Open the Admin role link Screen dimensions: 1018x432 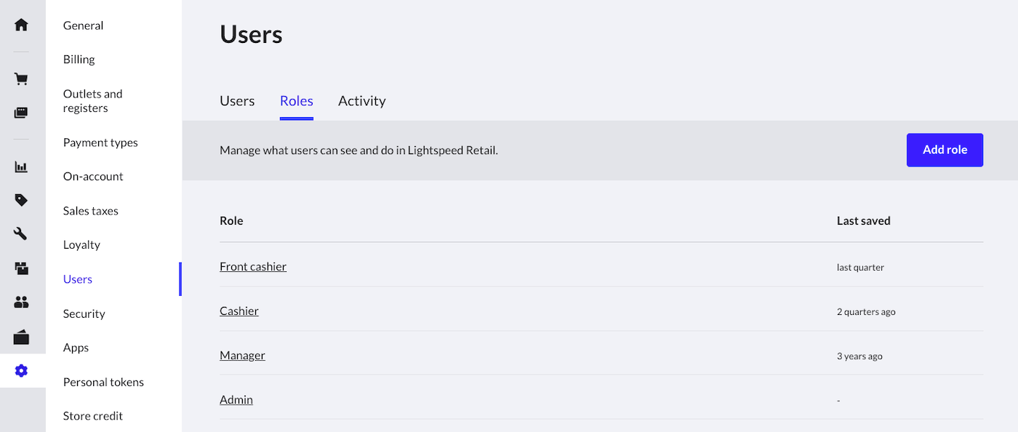[x=236, y=400]
